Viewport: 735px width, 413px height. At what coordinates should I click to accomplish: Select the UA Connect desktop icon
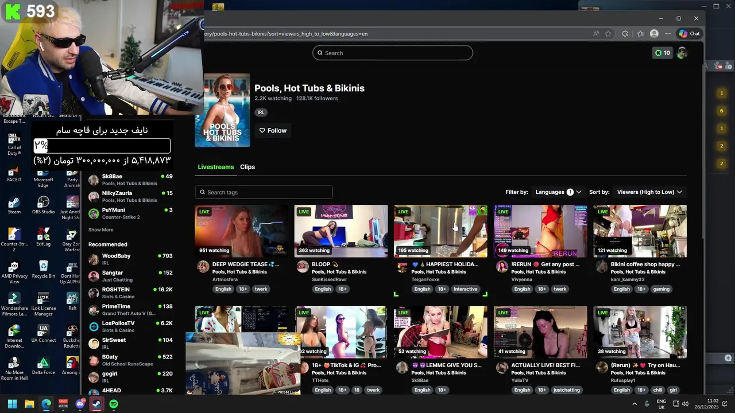[43, 334]
